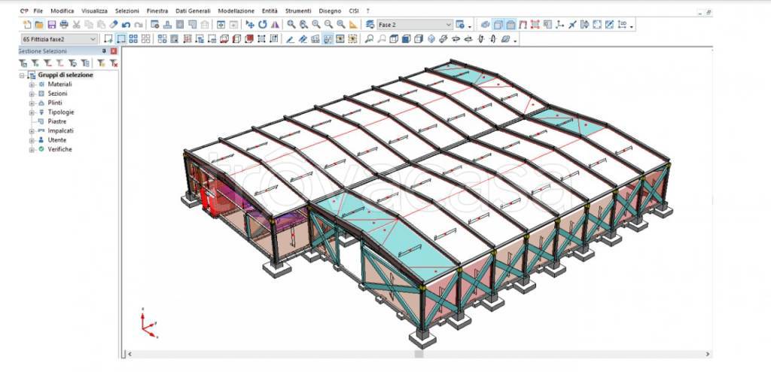Toggle the highlighted house-shape view button
Viewport: 771px width, 372px height.
(x=511, y=25)
